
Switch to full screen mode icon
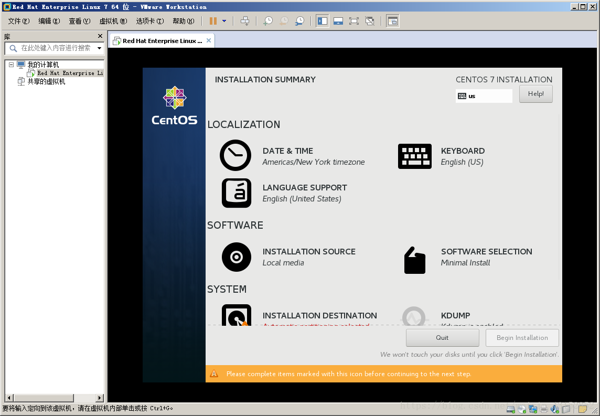[x=354, y=21]
